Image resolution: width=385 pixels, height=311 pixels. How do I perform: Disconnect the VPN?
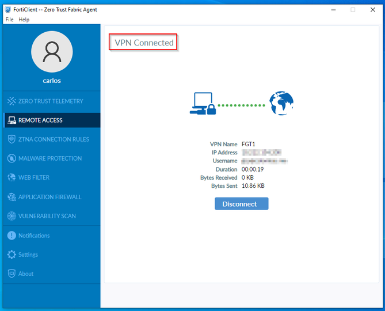pos(241,204)
